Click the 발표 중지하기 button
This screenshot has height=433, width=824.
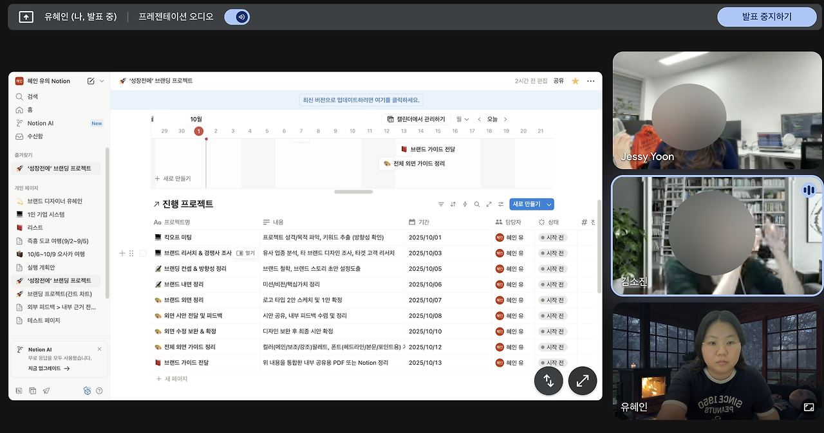[767, 17]
